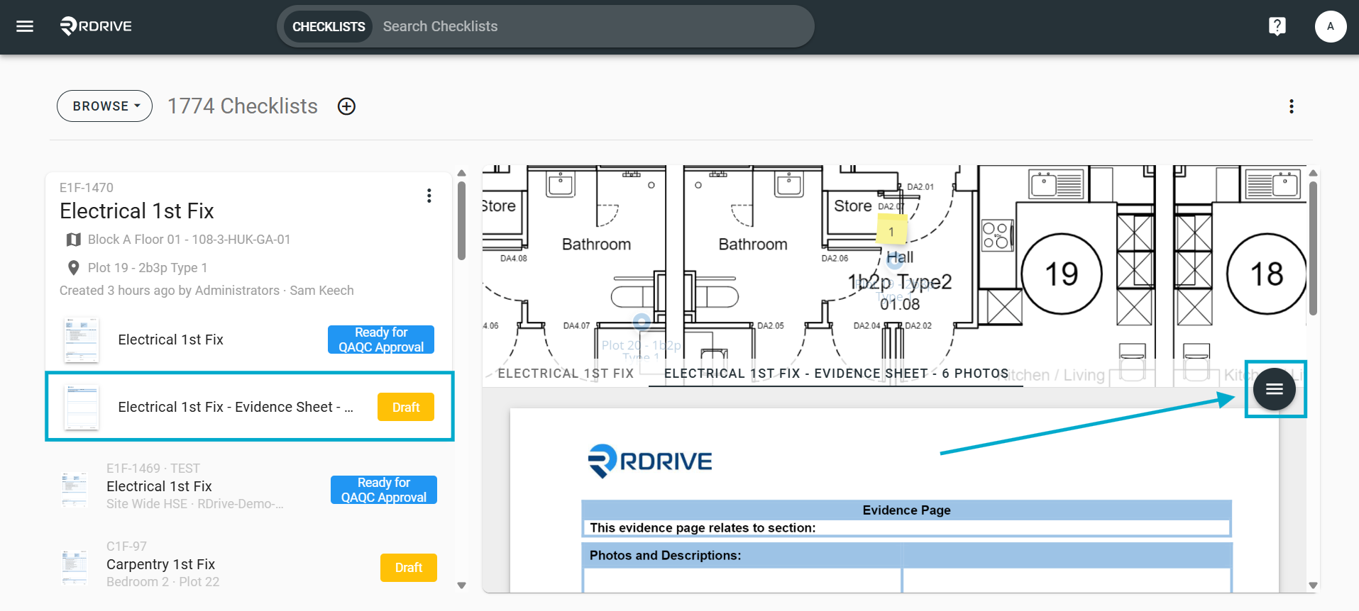Click Bedroom 2 · Plot 22 subtitle
This screenshot has height=611, width=1359.
click(163, 582)
